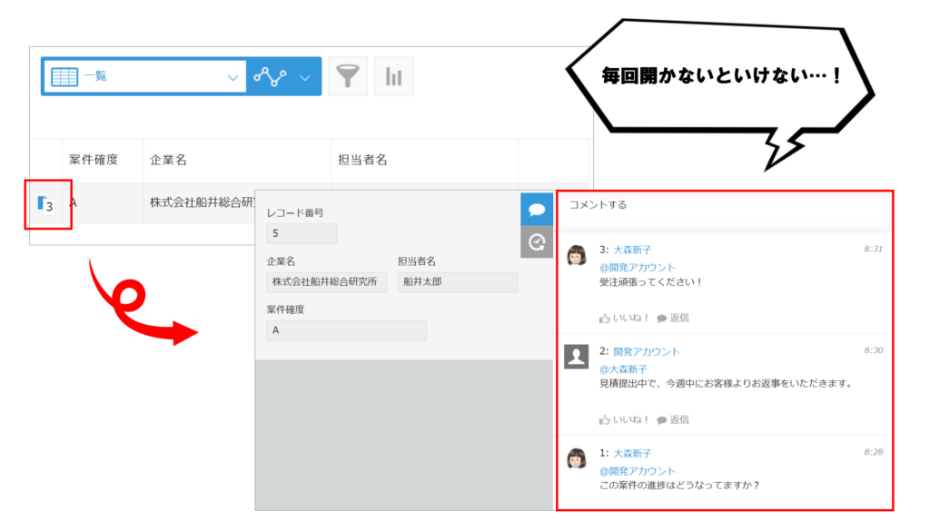Expand the chevron next to the graph icon
This screenshot has height=531, width=930.
coord(303,75)
